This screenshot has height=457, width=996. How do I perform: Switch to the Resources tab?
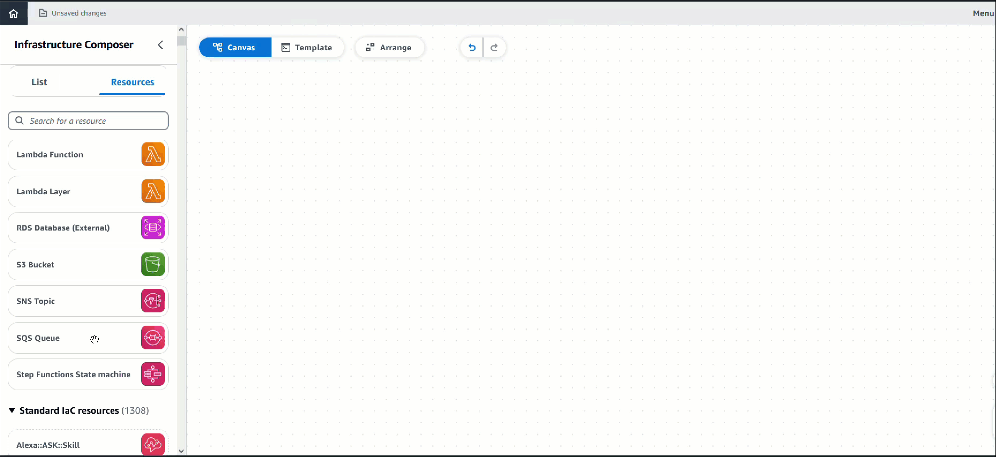132,81
